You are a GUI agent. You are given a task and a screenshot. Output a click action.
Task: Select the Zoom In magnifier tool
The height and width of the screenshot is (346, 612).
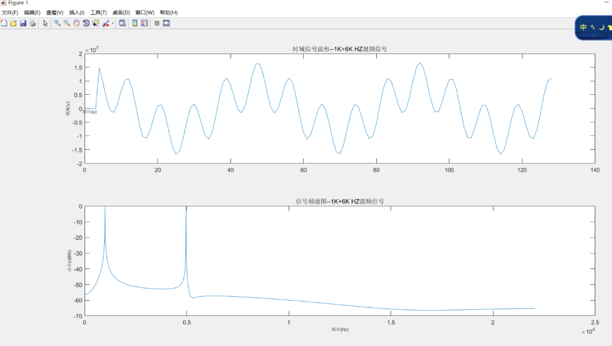[x=57, y=23]
